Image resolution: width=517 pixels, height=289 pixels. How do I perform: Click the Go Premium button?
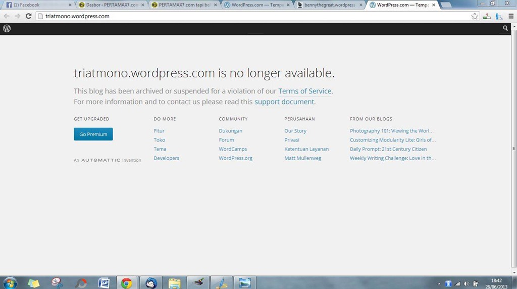(x=93, y=134)
